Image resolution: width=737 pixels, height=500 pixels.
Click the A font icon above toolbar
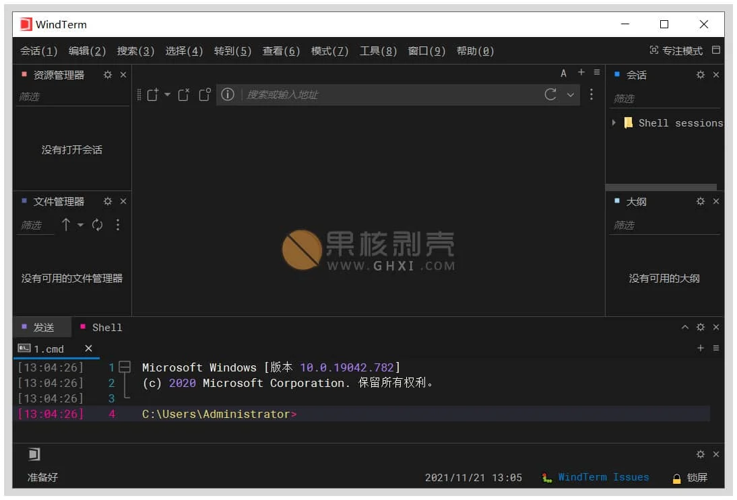coord(563,73)
